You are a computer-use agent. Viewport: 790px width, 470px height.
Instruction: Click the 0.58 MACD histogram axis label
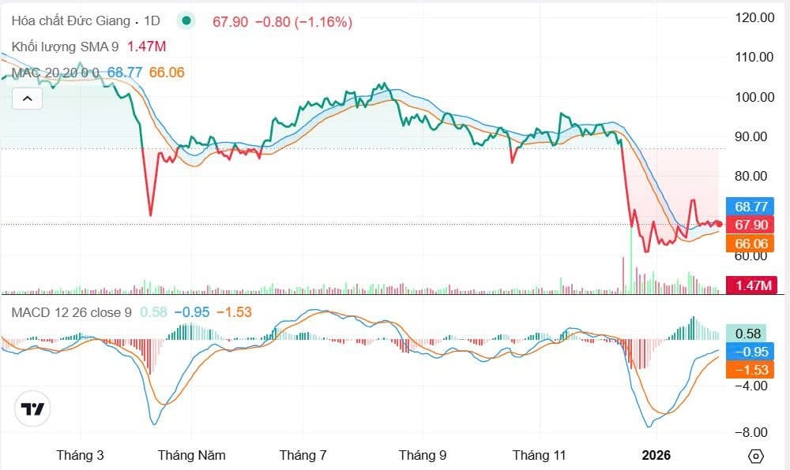tap(750, 334)
